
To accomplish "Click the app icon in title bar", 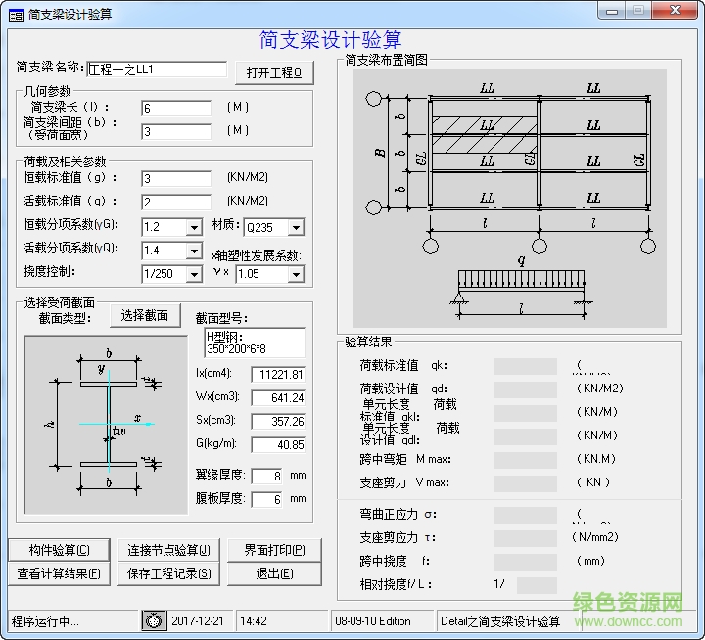I will pyautogui.click(x=16, y=14).
